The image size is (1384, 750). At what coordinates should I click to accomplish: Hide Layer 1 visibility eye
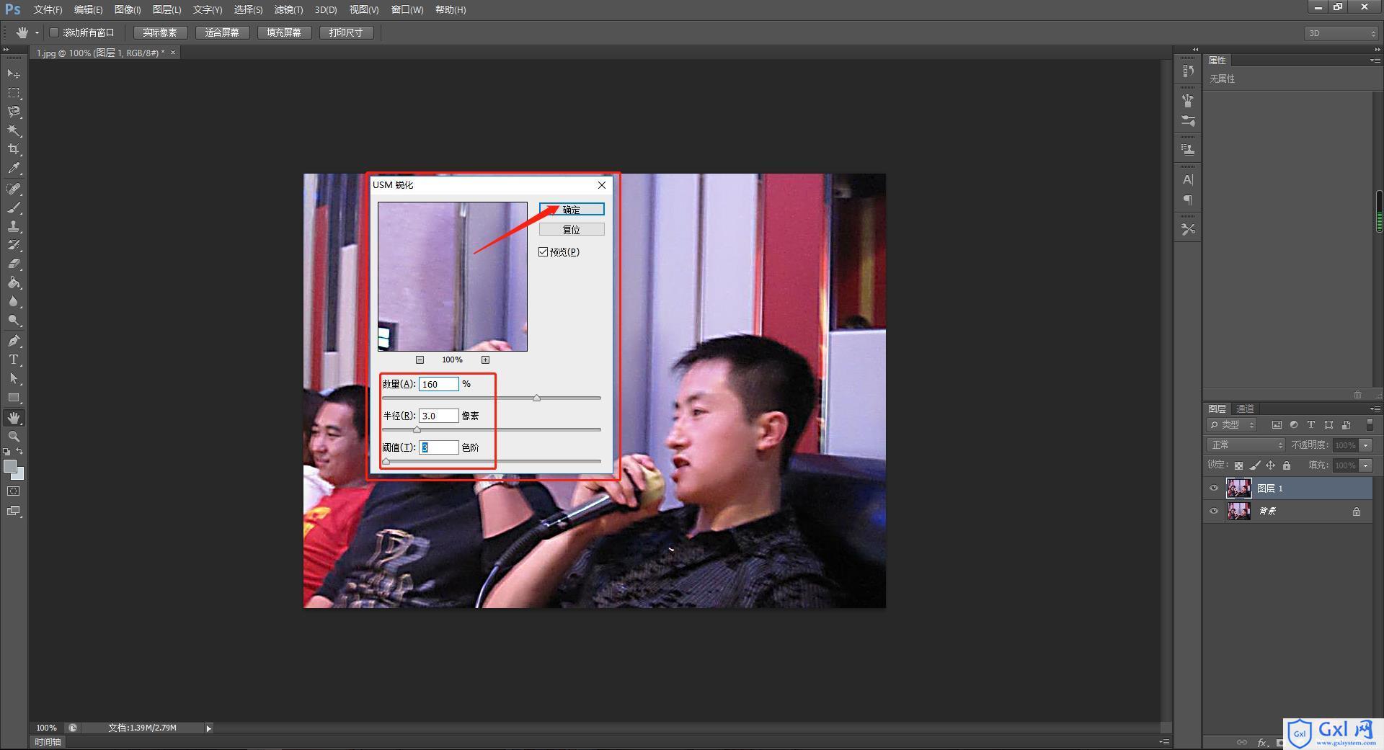coord(1214,488)
